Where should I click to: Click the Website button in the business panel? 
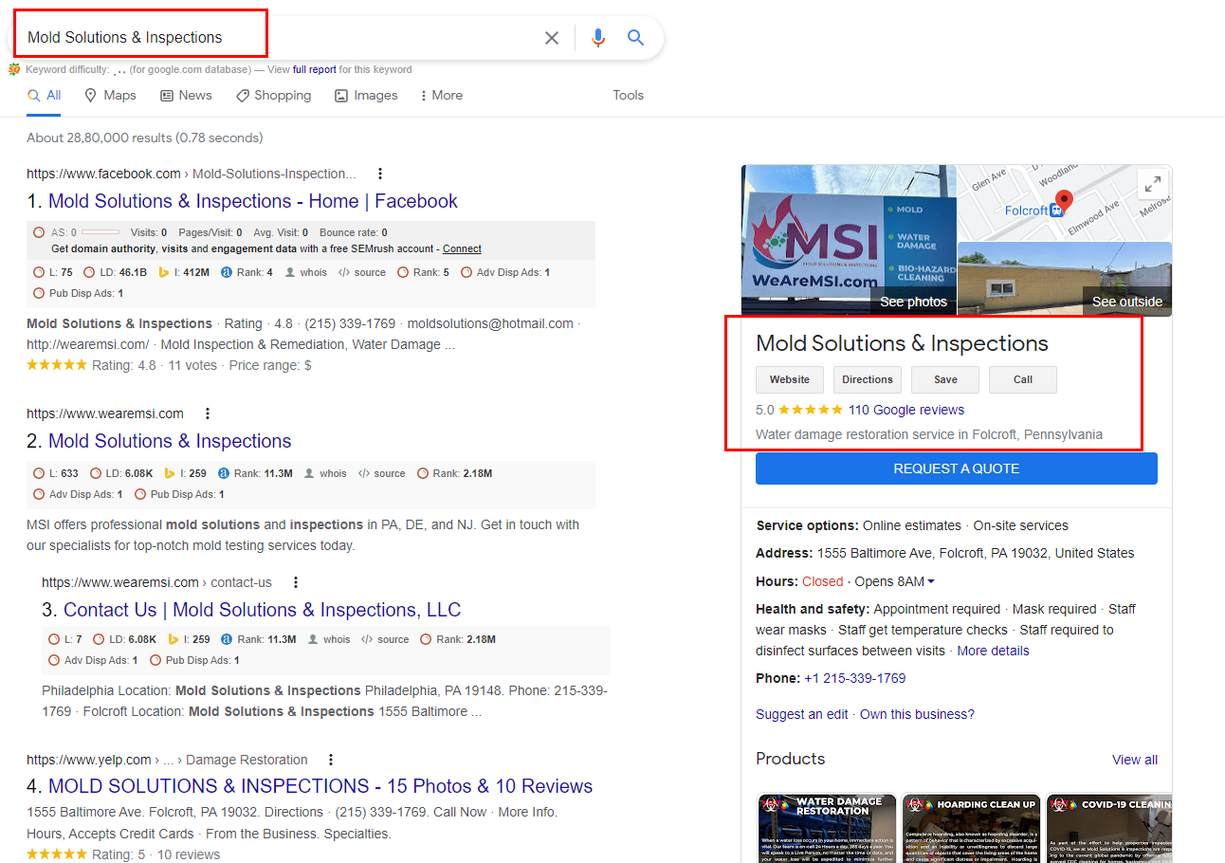tap(790, 379)
